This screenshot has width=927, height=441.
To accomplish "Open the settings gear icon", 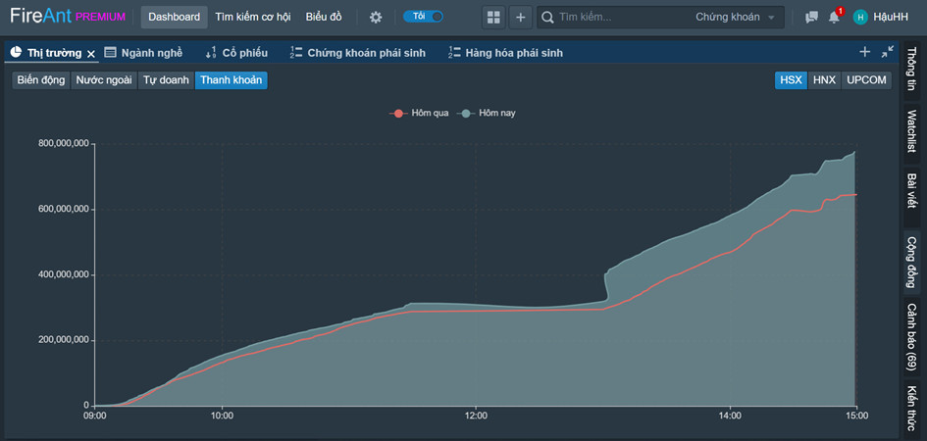I will (375, 17).
